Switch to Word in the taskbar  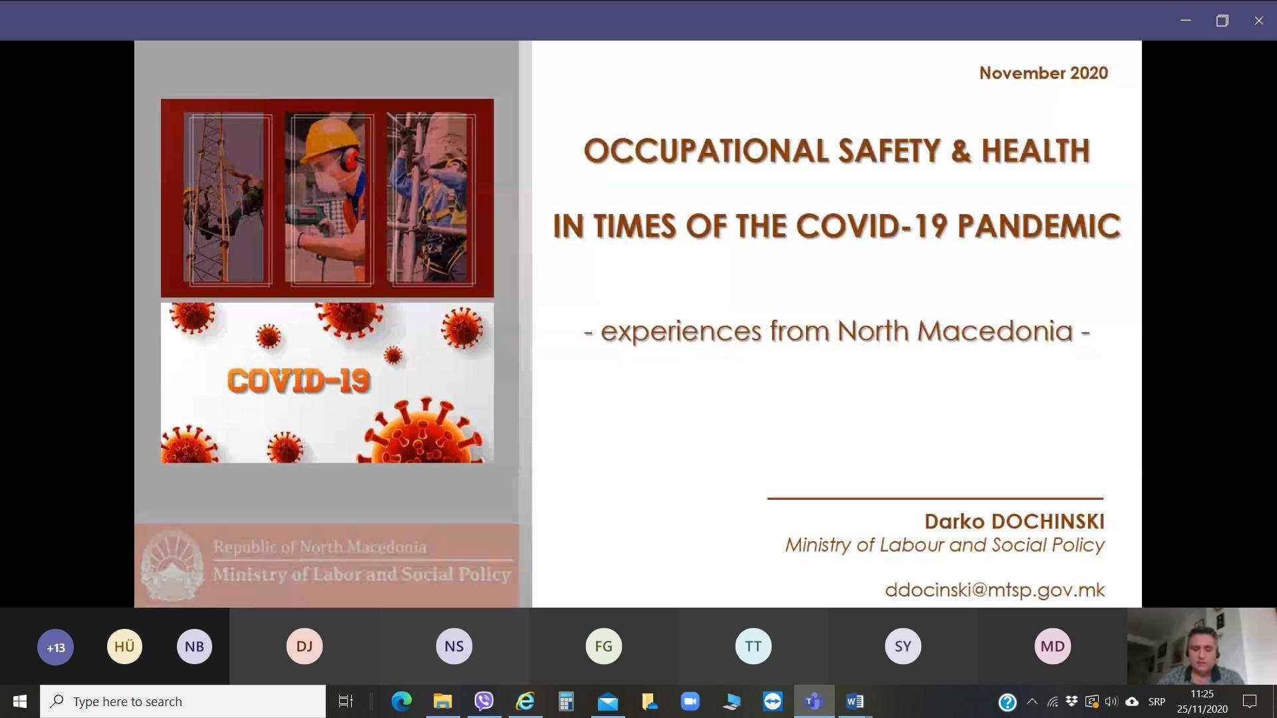(x=855, y=701)
